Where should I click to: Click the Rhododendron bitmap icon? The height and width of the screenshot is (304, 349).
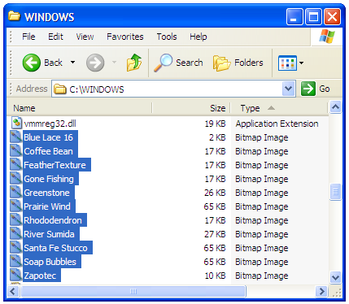[16, 220]
